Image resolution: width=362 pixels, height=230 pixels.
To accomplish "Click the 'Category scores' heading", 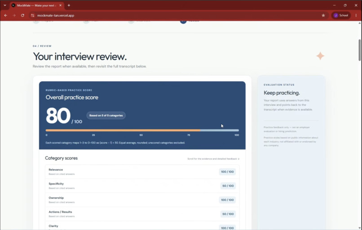I will [x=61, y=158].
